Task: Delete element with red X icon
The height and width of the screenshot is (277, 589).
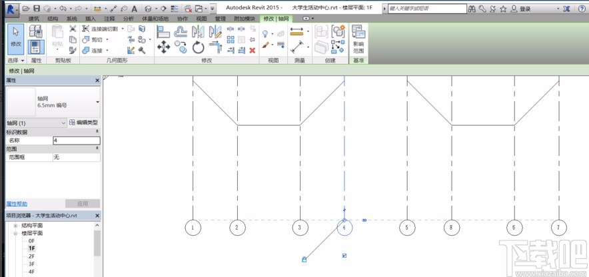Action: coord(253,51)
